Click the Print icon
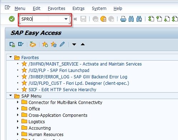 tap(123, 19)
